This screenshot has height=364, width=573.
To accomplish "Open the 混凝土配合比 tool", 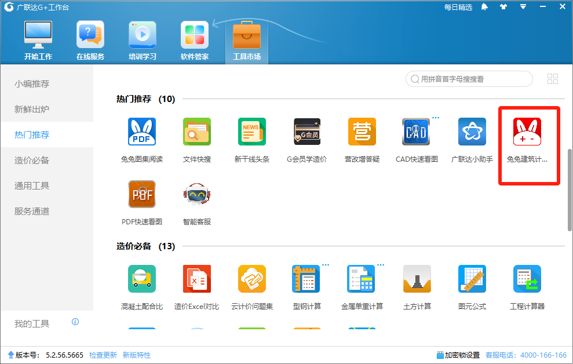I will pos(142,279).
